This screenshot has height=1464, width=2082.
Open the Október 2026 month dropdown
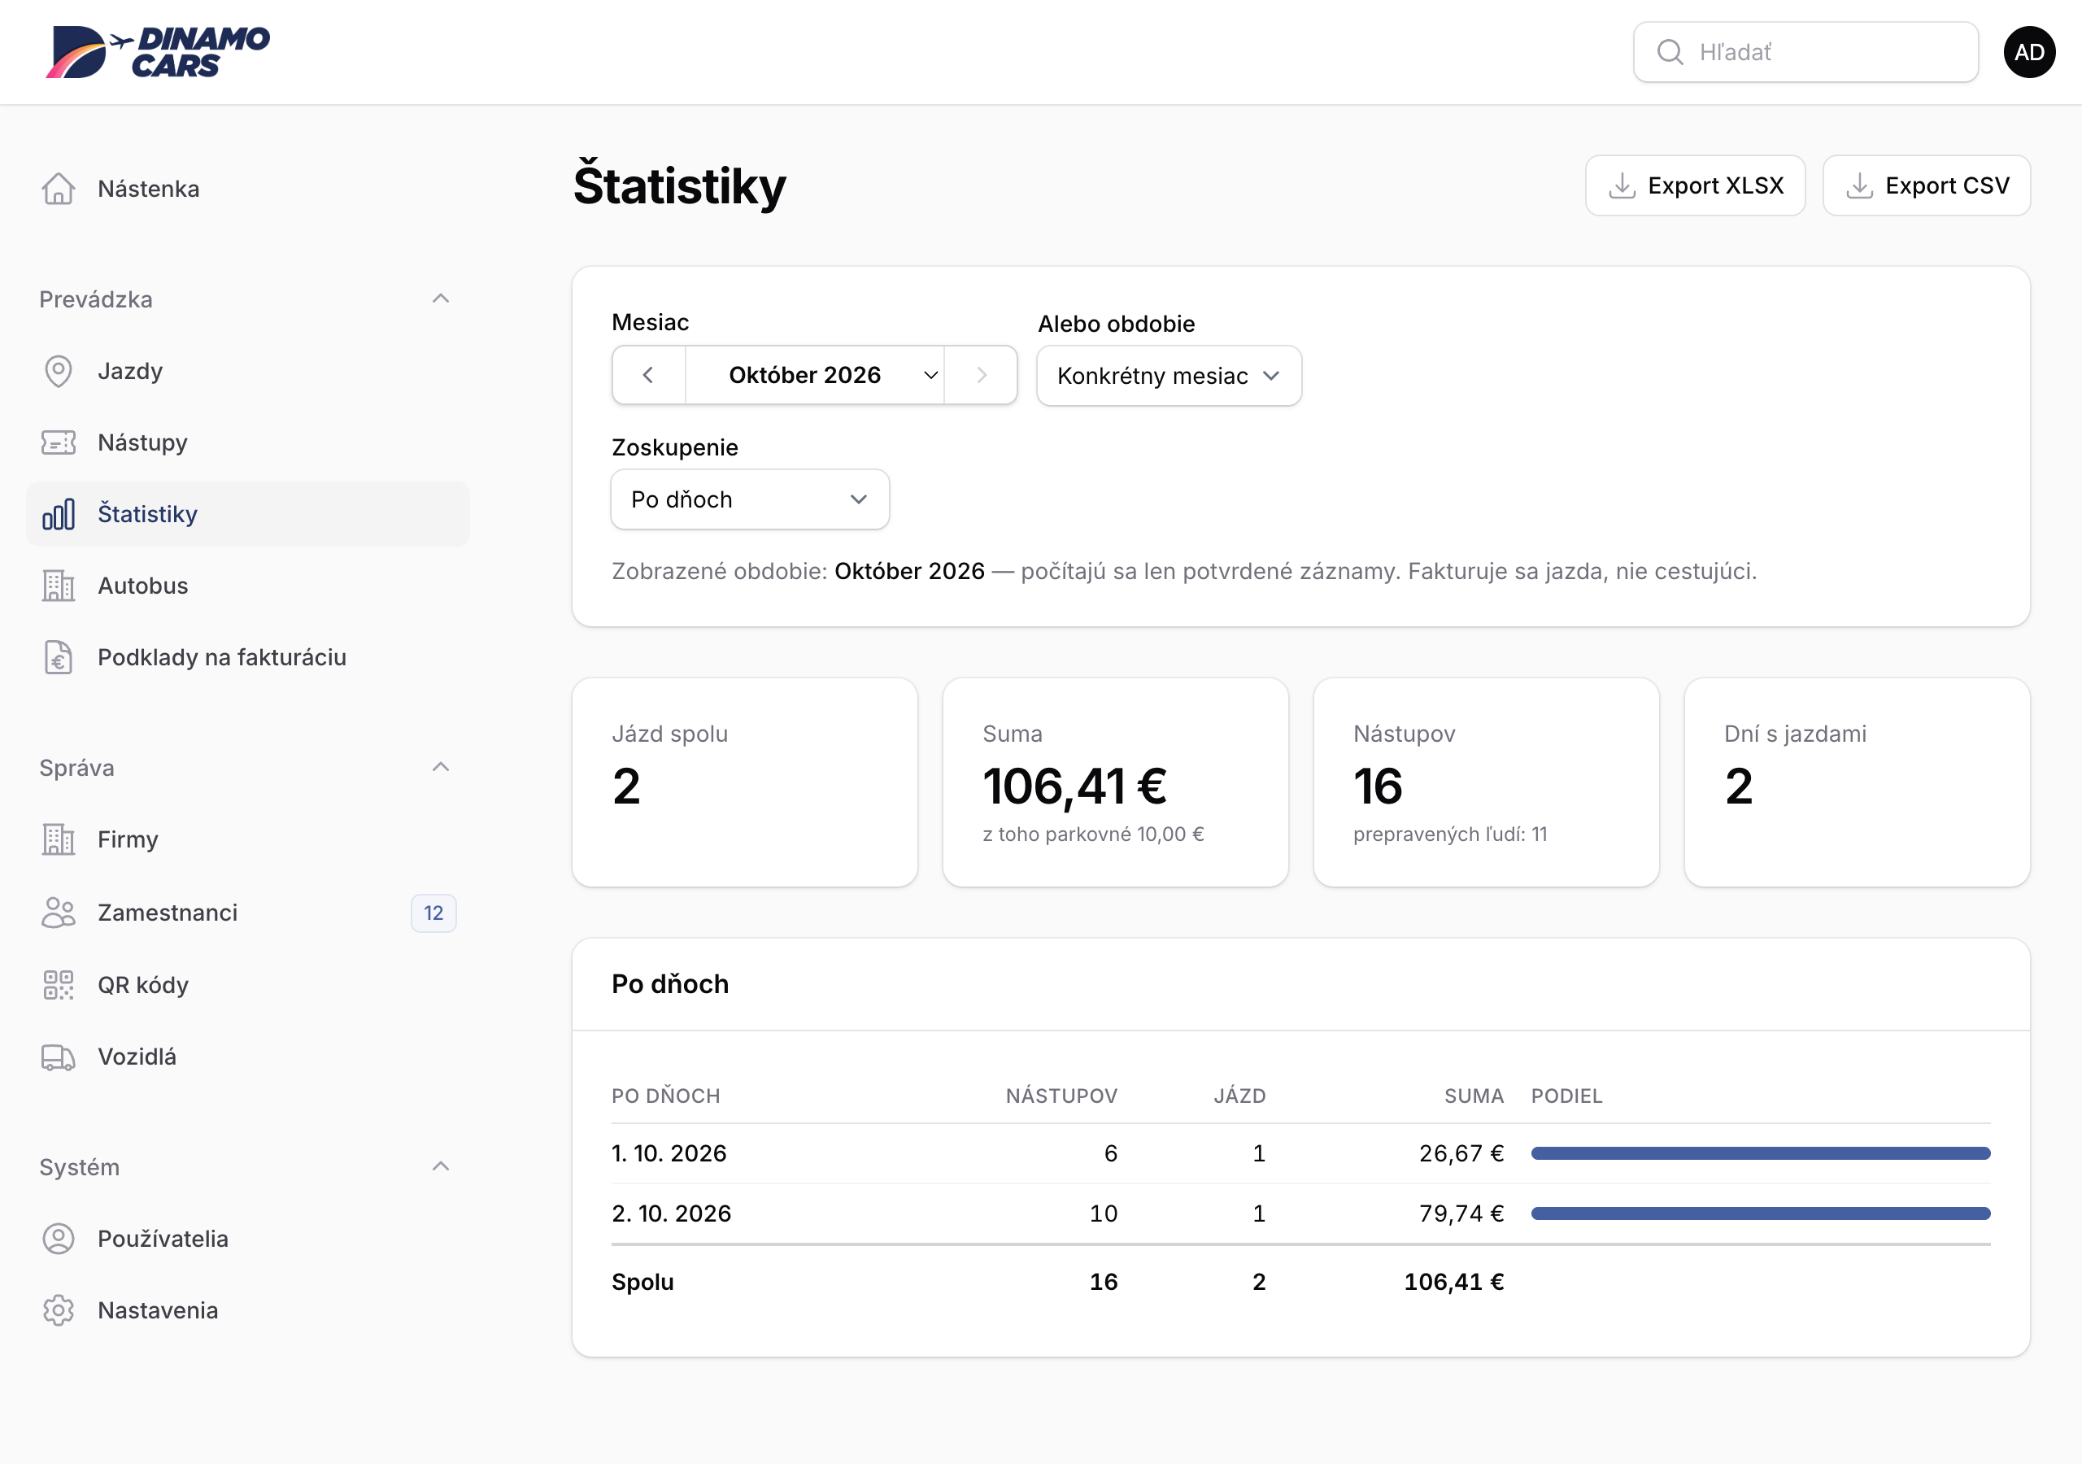(x=814, y=376)
